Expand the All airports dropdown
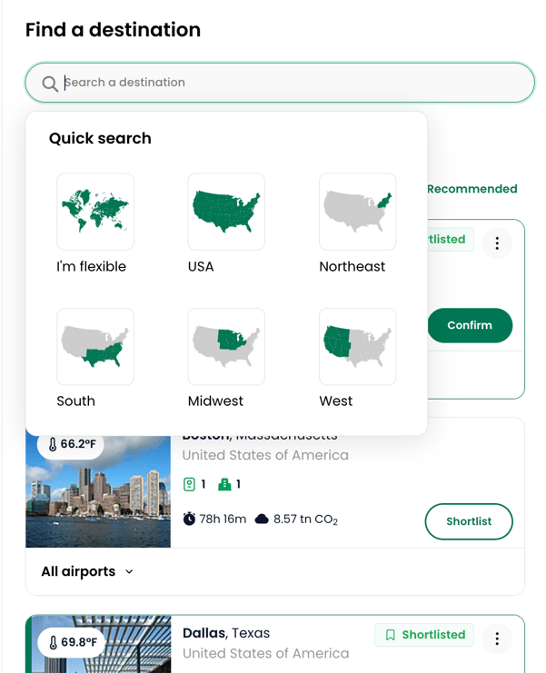546x673 pixels. tap(87, 571)
